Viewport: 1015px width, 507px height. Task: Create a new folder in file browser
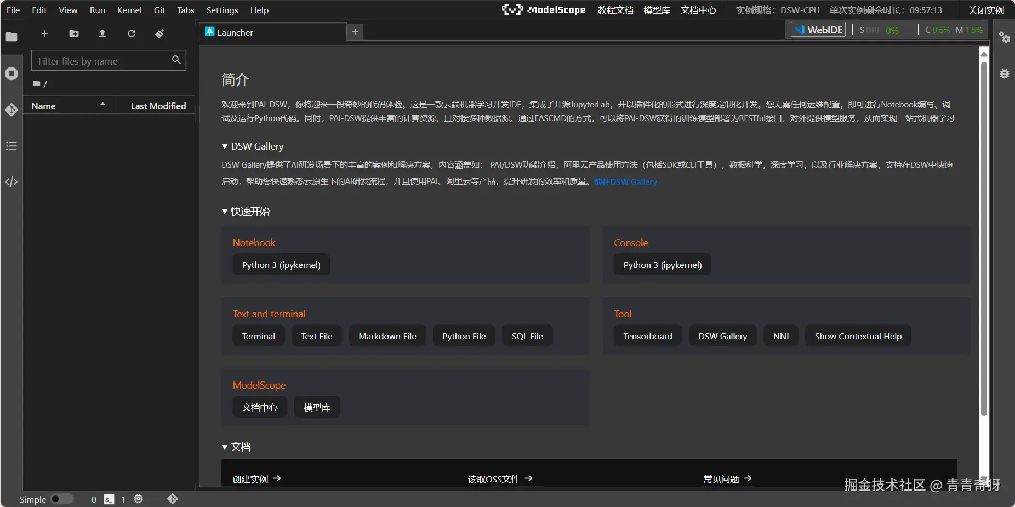click(74, 33)
